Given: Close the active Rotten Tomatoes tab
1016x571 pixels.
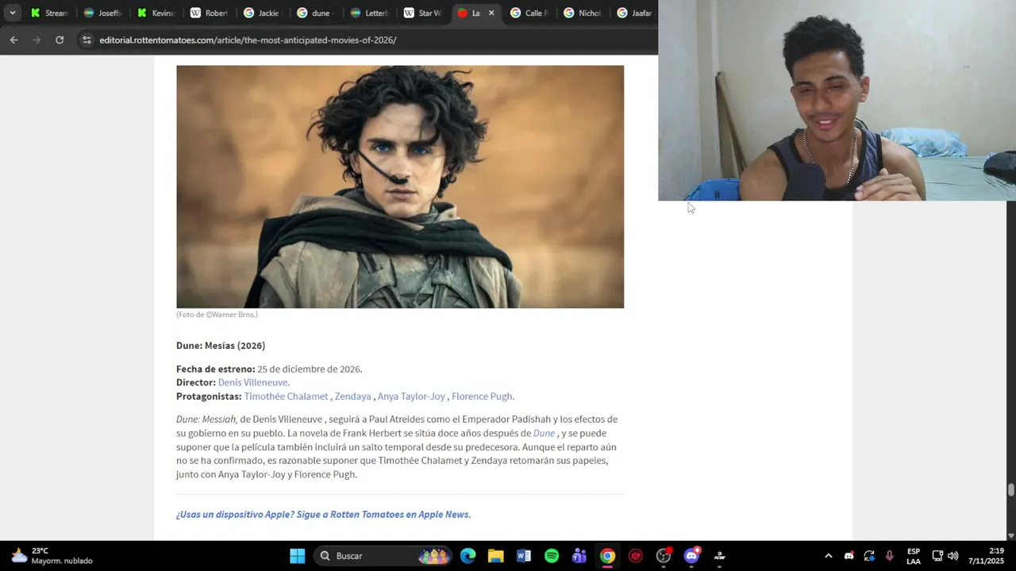Looking at the screenshot, I should pos(491,13).
